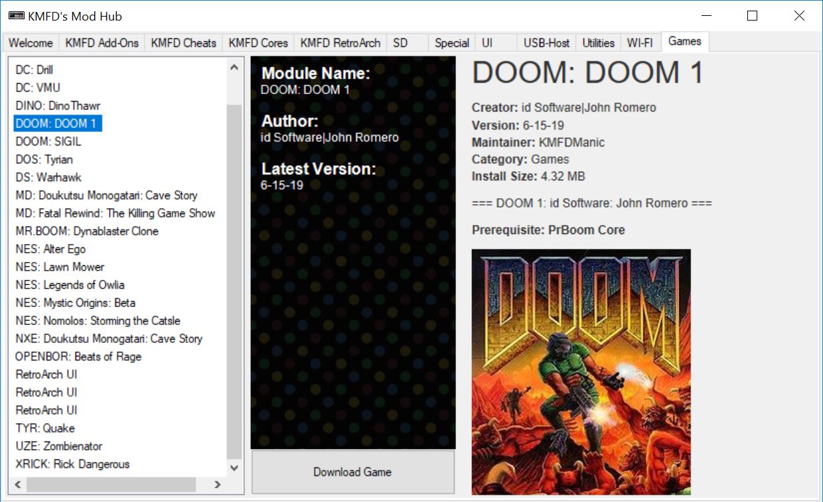Select MR.BOOM: Dynablaster Clone
Screen dimensions: 823x502
(87, 231)
